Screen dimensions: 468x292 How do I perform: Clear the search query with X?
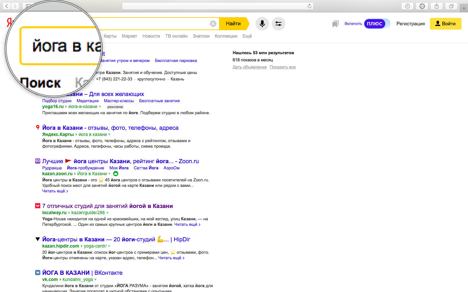[213, 24]
